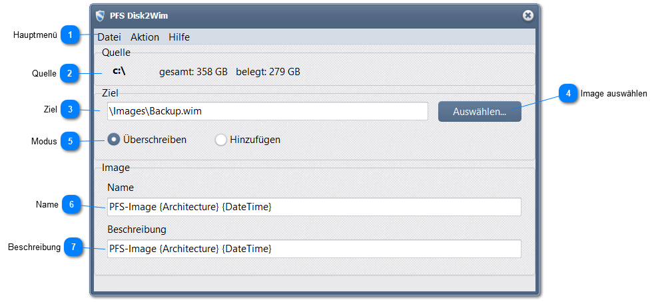This screenshot has height=302, width=658.
Task: Click callout badge 7 next to Beschreibung
Action: 73,247
